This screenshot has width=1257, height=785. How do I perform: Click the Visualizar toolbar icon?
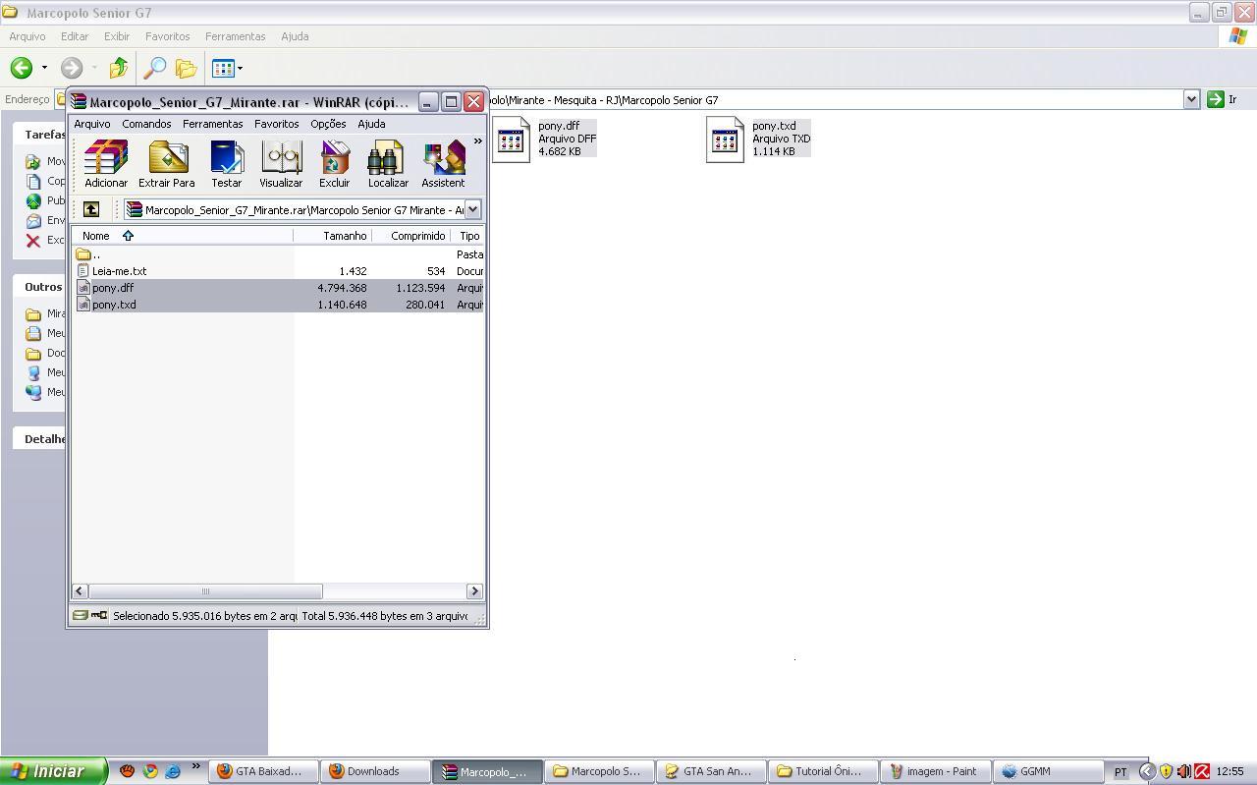coord(281,164)
